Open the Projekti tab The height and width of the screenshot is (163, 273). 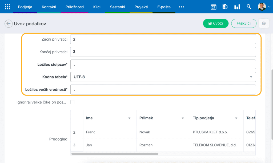pyautogui.click(x=141, y=7)
